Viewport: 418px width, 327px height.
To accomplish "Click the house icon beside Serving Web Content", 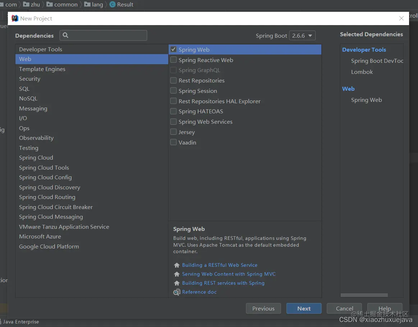I will 176,274.
